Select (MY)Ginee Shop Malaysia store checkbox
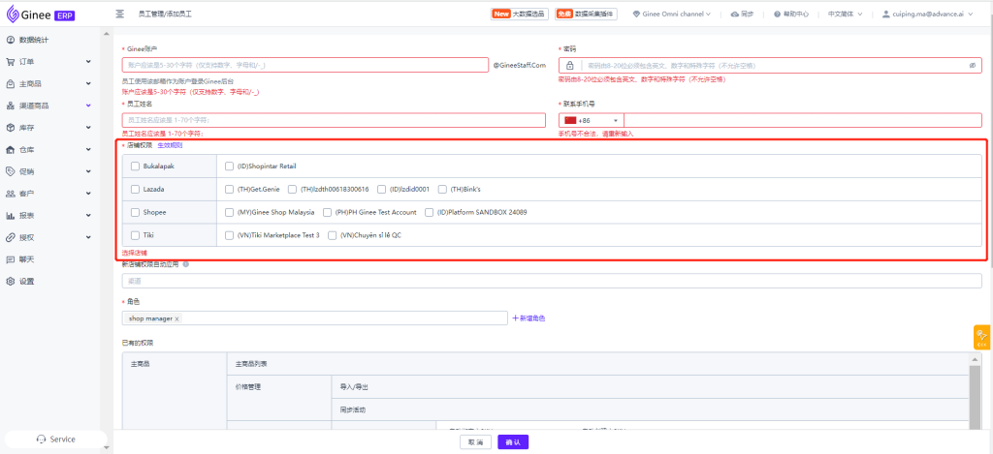Screen dimensions: 993x454 (x=229, y=212)
